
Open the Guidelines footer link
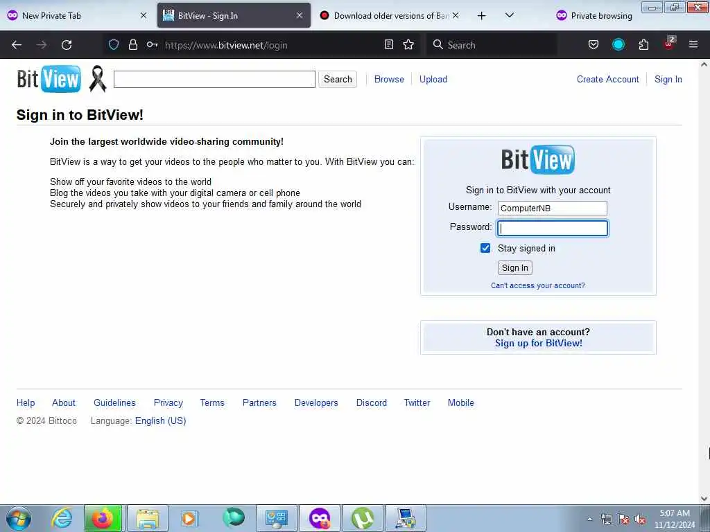coord(114,402)
